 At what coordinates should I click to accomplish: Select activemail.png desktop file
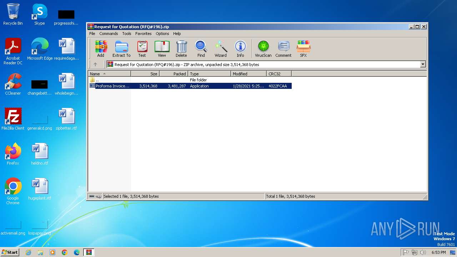click(x=13, y=228)
